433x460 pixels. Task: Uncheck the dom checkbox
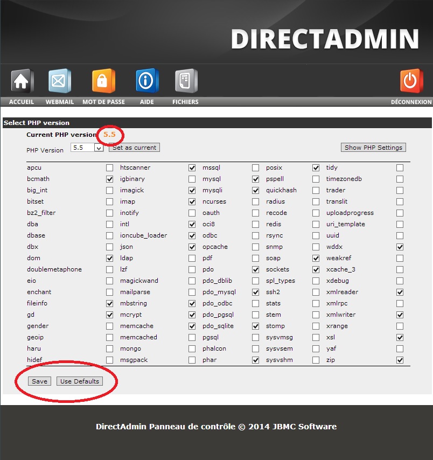pyautogui.click(x=109, y=258)
